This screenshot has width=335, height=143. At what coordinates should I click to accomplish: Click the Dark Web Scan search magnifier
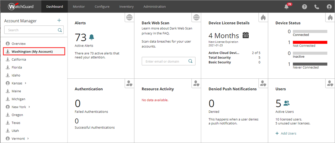(x=190, y=61)
